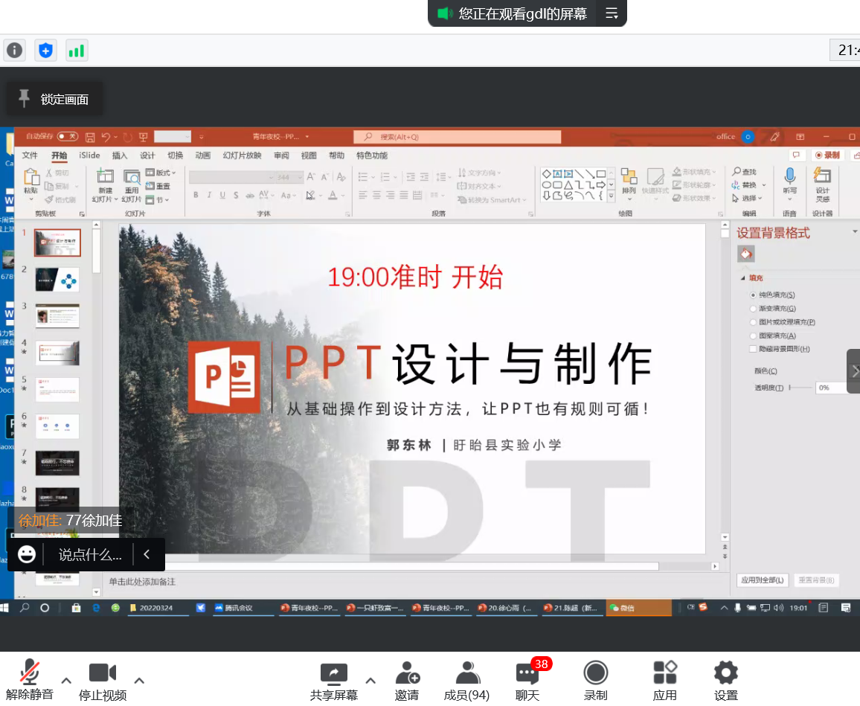Click the Underline U icon
The width and height of the screenshot is (860, 706).
(x=222, y=195)
